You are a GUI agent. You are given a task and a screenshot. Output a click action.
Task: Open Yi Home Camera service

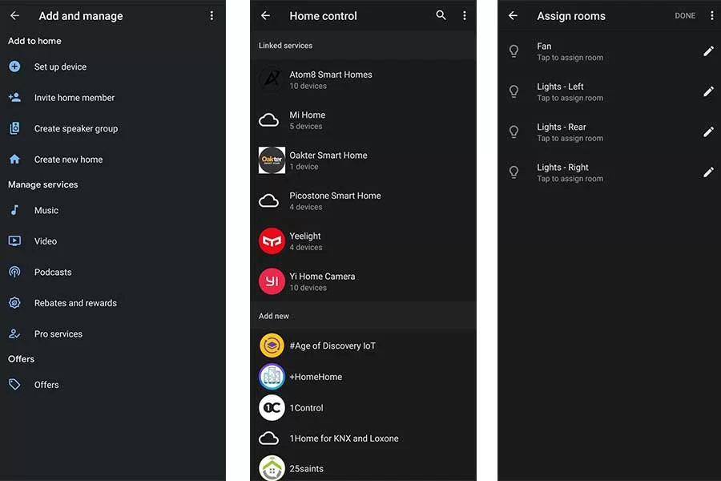tap(363, 281)
